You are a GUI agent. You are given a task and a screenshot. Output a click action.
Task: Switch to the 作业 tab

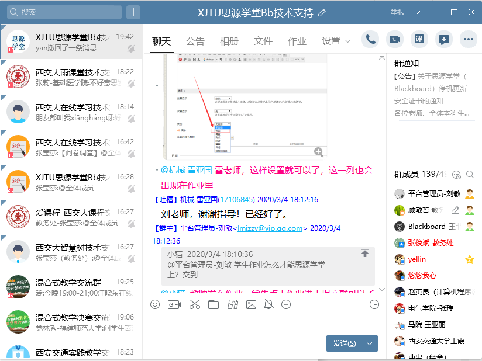pos(297,41)
